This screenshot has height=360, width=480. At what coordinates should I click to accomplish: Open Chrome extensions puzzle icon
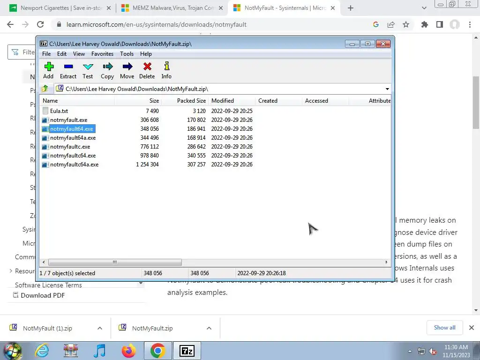pos(425,24)
